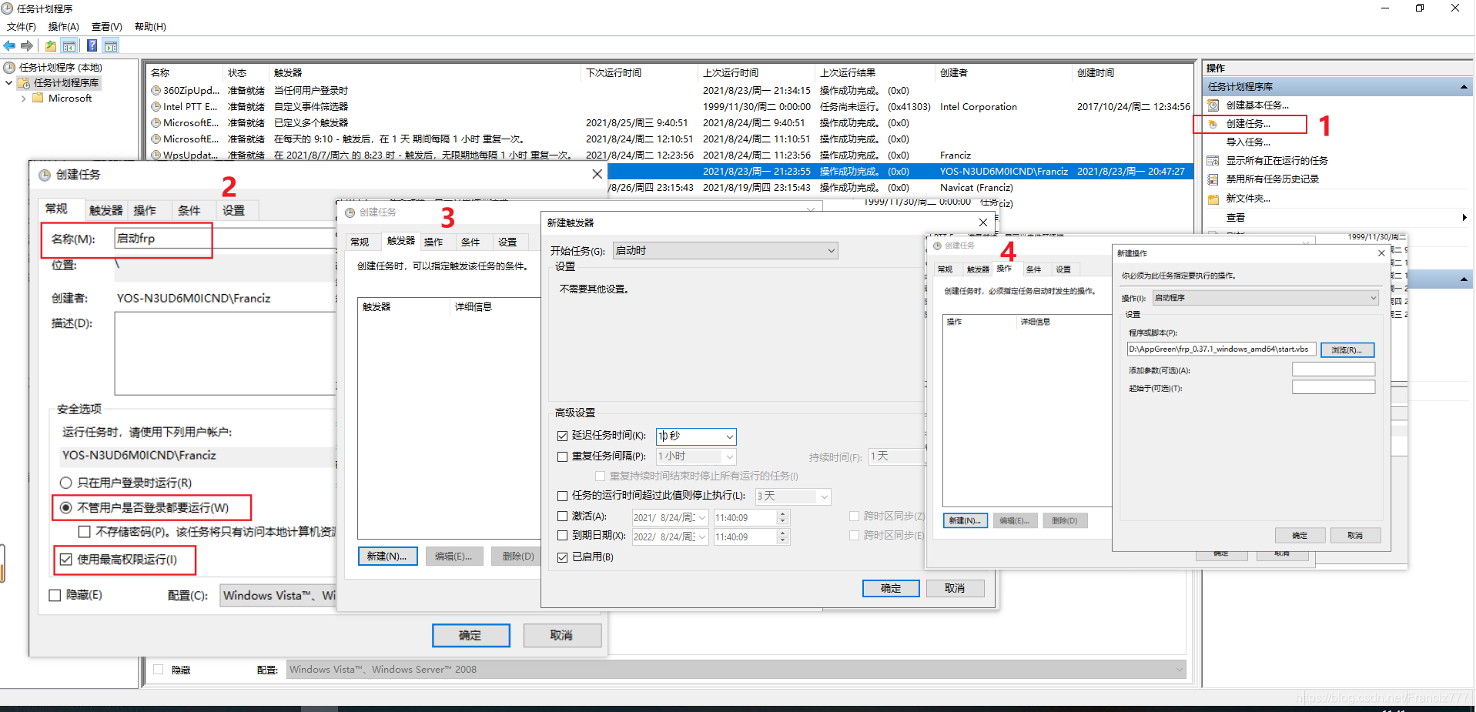Switch to the 条件 tab in dialog 3

pos(470,242)
